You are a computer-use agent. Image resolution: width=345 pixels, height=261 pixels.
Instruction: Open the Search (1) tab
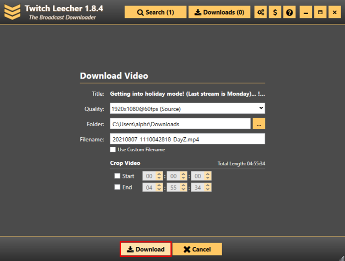(155, 12)
